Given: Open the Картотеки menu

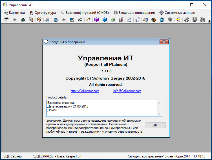Looking at the screenshot, I should (14, 13).
